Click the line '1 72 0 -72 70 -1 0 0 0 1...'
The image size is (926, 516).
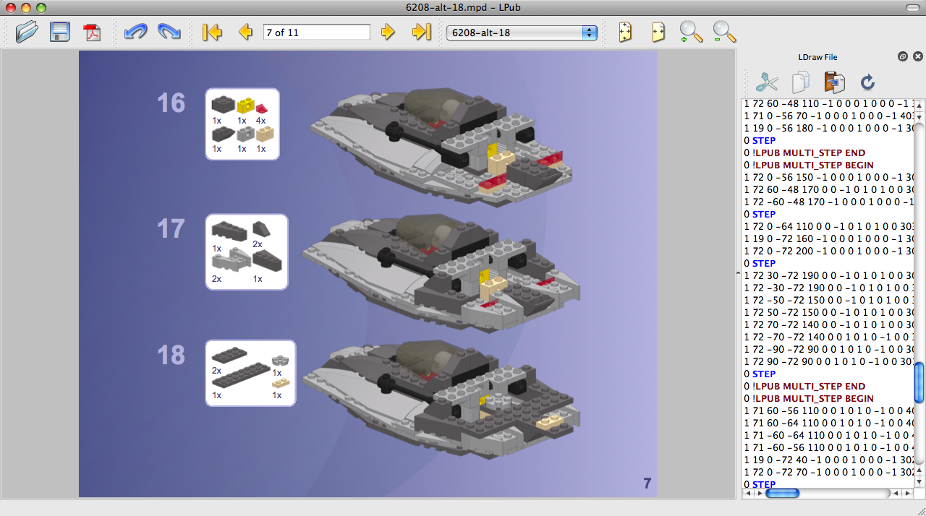point(828,472)
